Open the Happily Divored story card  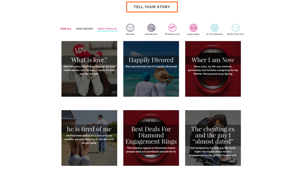(151, 69)
